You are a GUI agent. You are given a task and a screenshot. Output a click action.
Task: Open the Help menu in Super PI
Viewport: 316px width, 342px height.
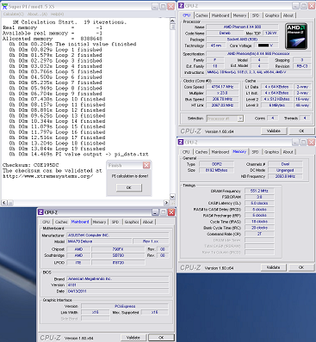57,14
